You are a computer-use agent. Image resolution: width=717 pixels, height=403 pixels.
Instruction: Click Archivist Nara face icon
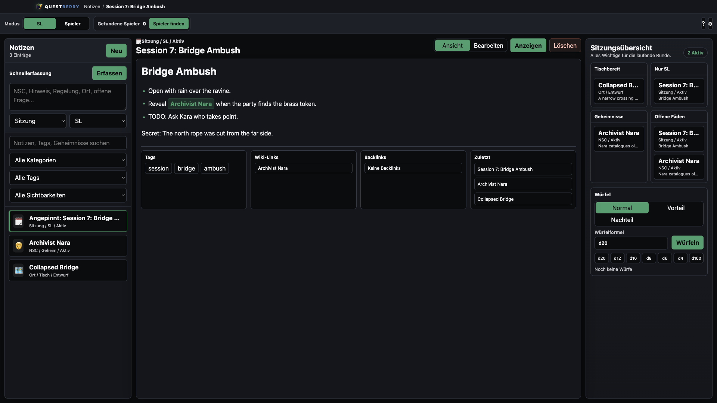click(x=19, y=246)
